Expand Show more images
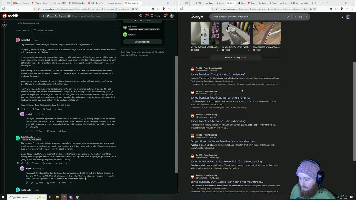 pos(236,57)
